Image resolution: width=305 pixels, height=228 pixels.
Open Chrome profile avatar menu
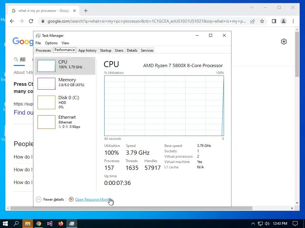pos(284,21)
